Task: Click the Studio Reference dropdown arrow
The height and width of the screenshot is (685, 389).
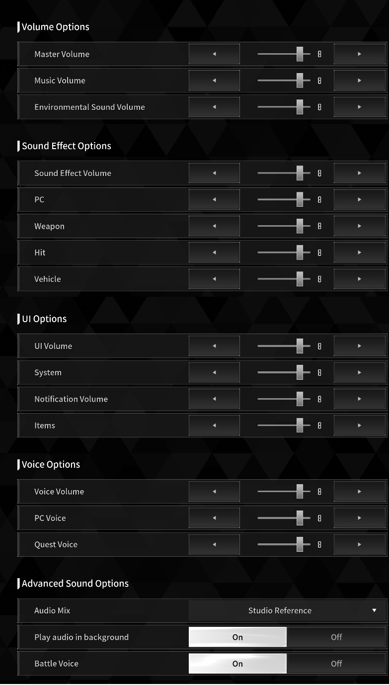Action: (x=374, y=610)
